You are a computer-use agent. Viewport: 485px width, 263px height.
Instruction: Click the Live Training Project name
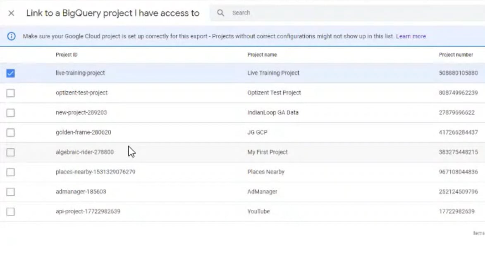pyautogui.click(x=273, y=73)
